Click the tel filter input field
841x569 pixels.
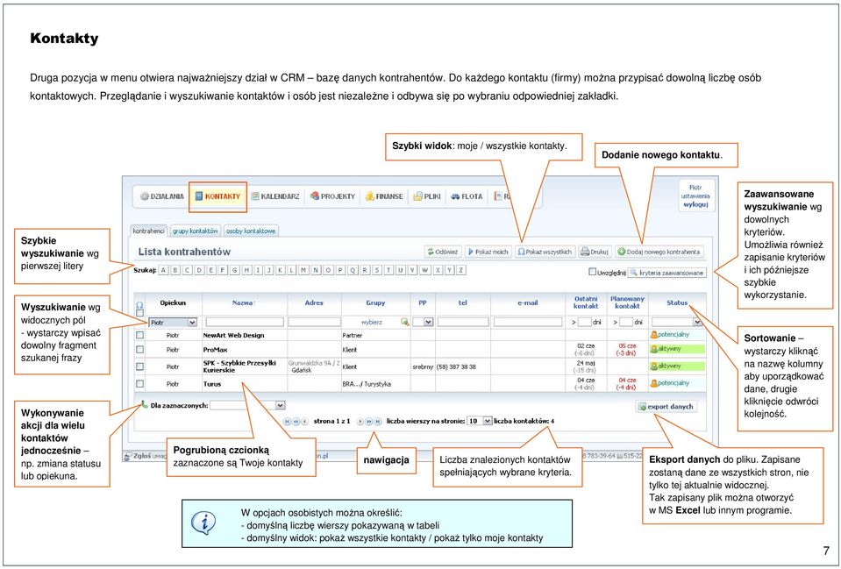[463, 323]
